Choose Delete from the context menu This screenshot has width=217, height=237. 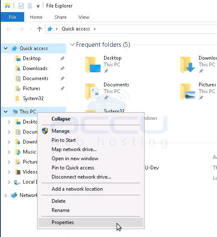[91, 201]
